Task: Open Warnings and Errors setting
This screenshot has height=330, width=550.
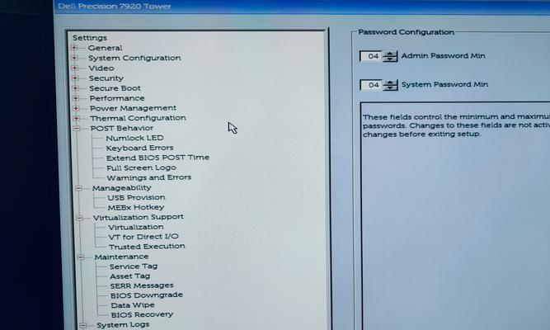Action: tap(149, 177)
